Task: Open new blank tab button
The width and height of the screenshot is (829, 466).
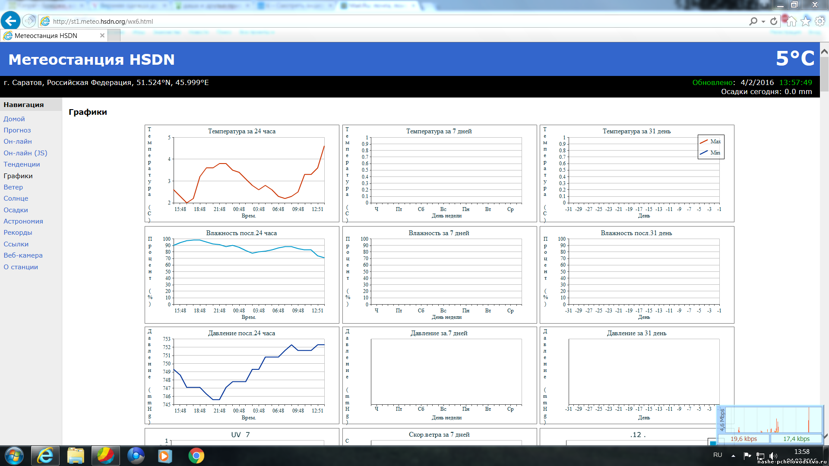Action: coord(114,36)
